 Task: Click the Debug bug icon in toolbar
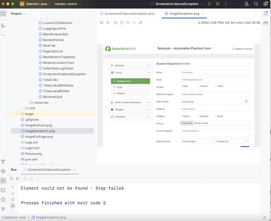point(218,4)
